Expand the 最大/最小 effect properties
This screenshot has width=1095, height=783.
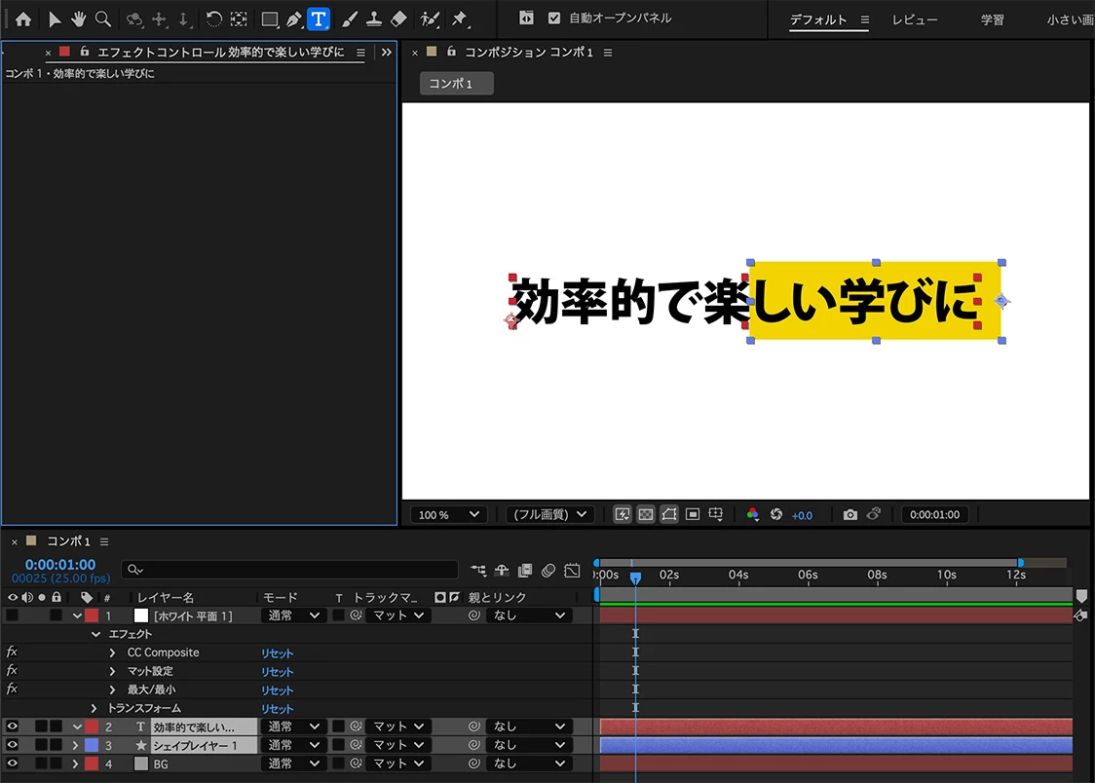point(112,690)
